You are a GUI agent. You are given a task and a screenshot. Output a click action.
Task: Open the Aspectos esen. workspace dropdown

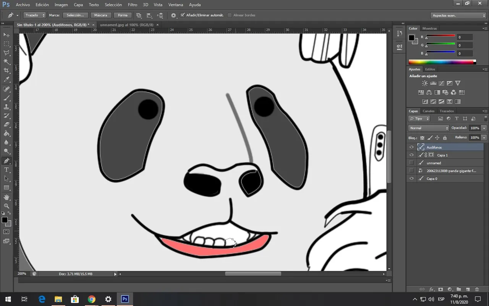click(x=458, y=16)
